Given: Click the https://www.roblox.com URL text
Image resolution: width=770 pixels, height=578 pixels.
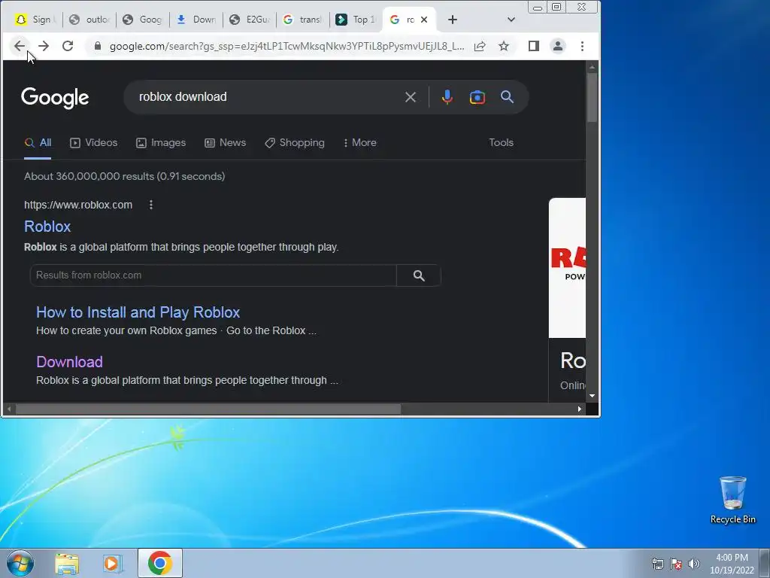Looking at the screenshot, I should [78, 205].
